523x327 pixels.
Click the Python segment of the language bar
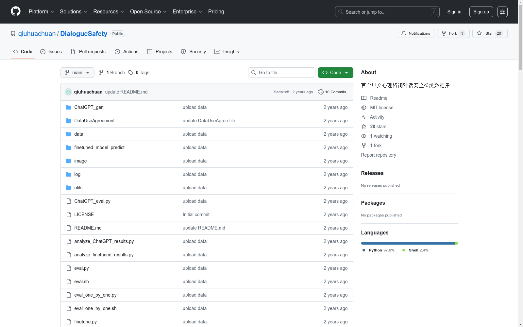point(408,243)
